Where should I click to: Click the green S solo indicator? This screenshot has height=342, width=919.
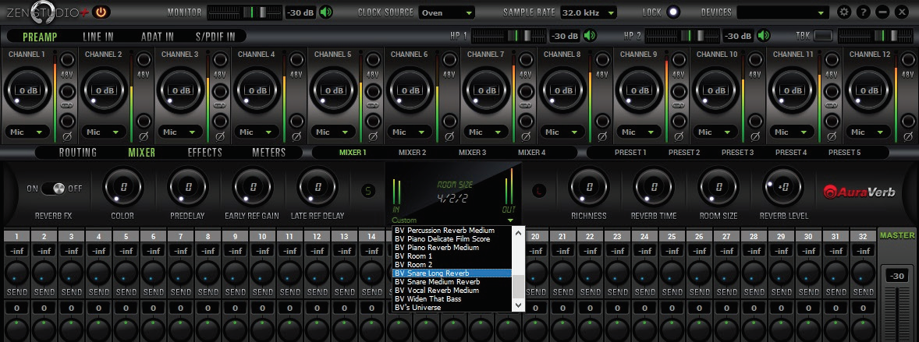tap(369, 190)
